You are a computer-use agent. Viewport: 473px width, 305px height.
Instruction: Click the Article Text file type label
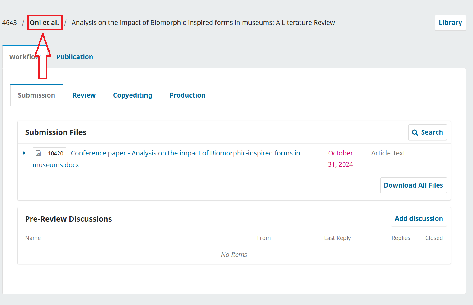pos(388,153)
